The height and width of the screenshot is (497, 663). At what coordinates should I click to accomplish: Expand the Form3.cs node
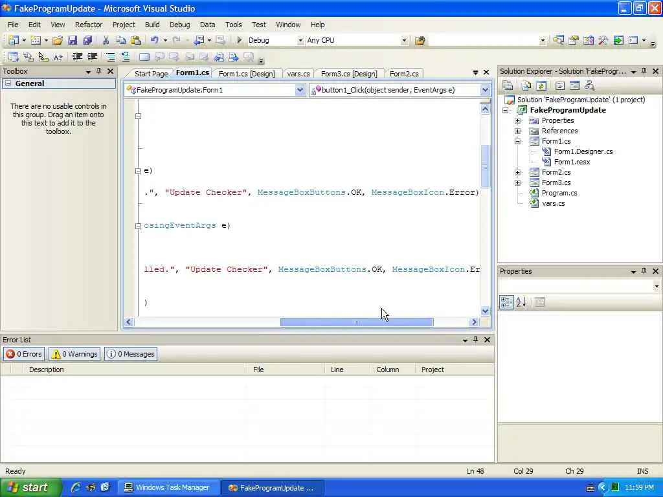point(517,182)
